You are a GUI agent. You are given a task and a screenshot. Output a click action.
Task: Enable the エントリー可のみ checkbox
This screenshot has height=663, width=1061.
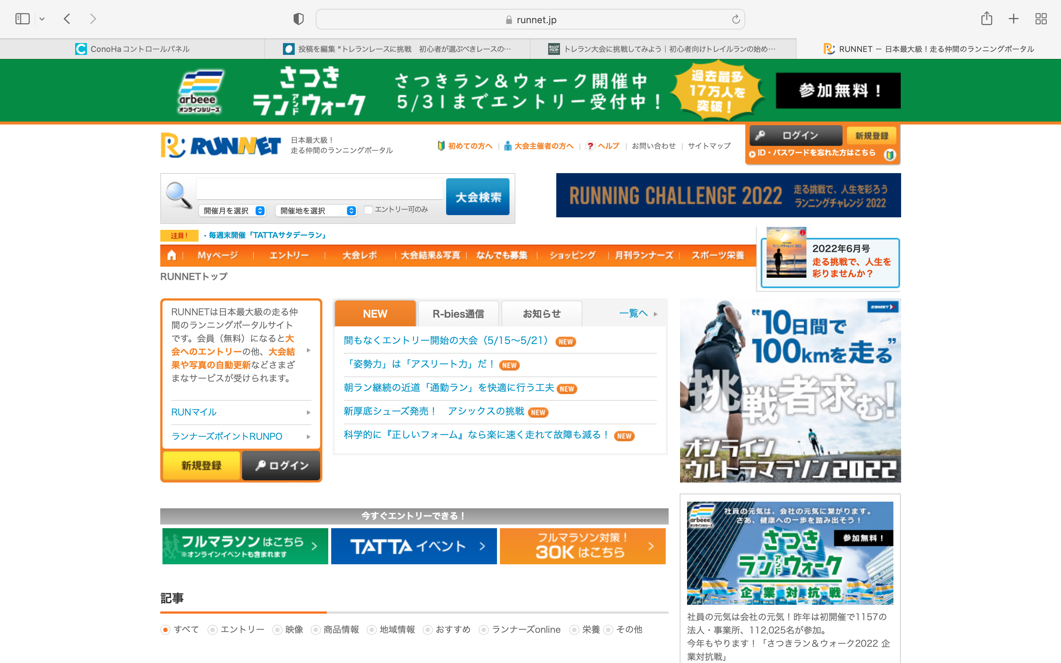click(368, 210)
